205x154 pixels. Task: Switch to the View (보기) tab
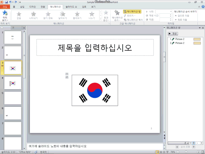pos(93,7)
